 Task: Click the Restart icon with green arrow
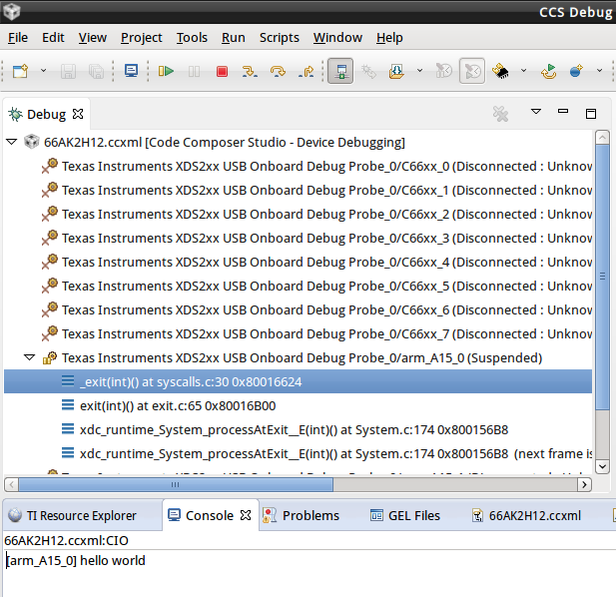click(548, 71)
